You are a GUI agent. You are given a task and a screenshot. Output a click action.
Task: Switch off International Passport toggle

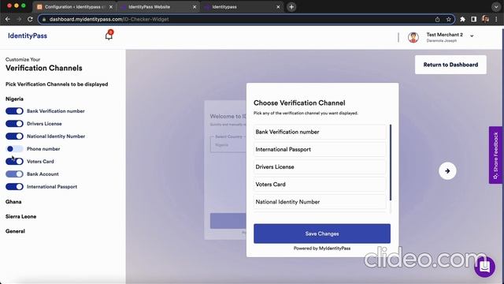(x=14, y=186)
